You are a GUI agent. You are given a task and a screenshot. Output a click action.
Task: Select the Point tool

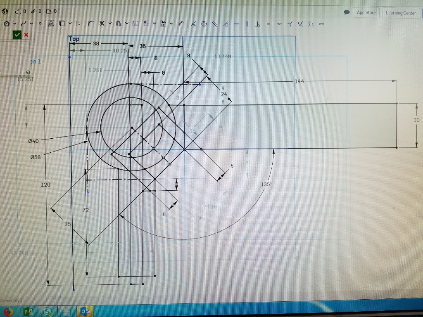click(40, 24)
